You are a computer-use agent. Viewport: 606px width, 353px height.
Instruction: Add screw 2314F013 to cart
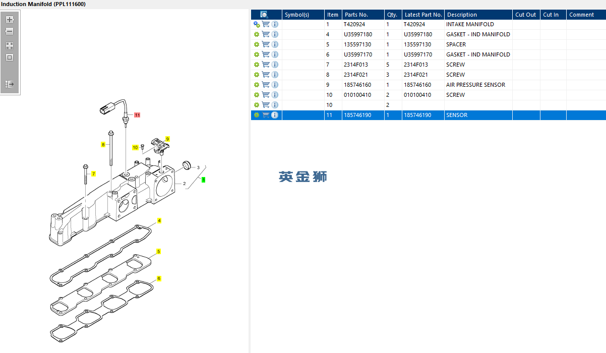pyautogui.click(x=266, y=65)
